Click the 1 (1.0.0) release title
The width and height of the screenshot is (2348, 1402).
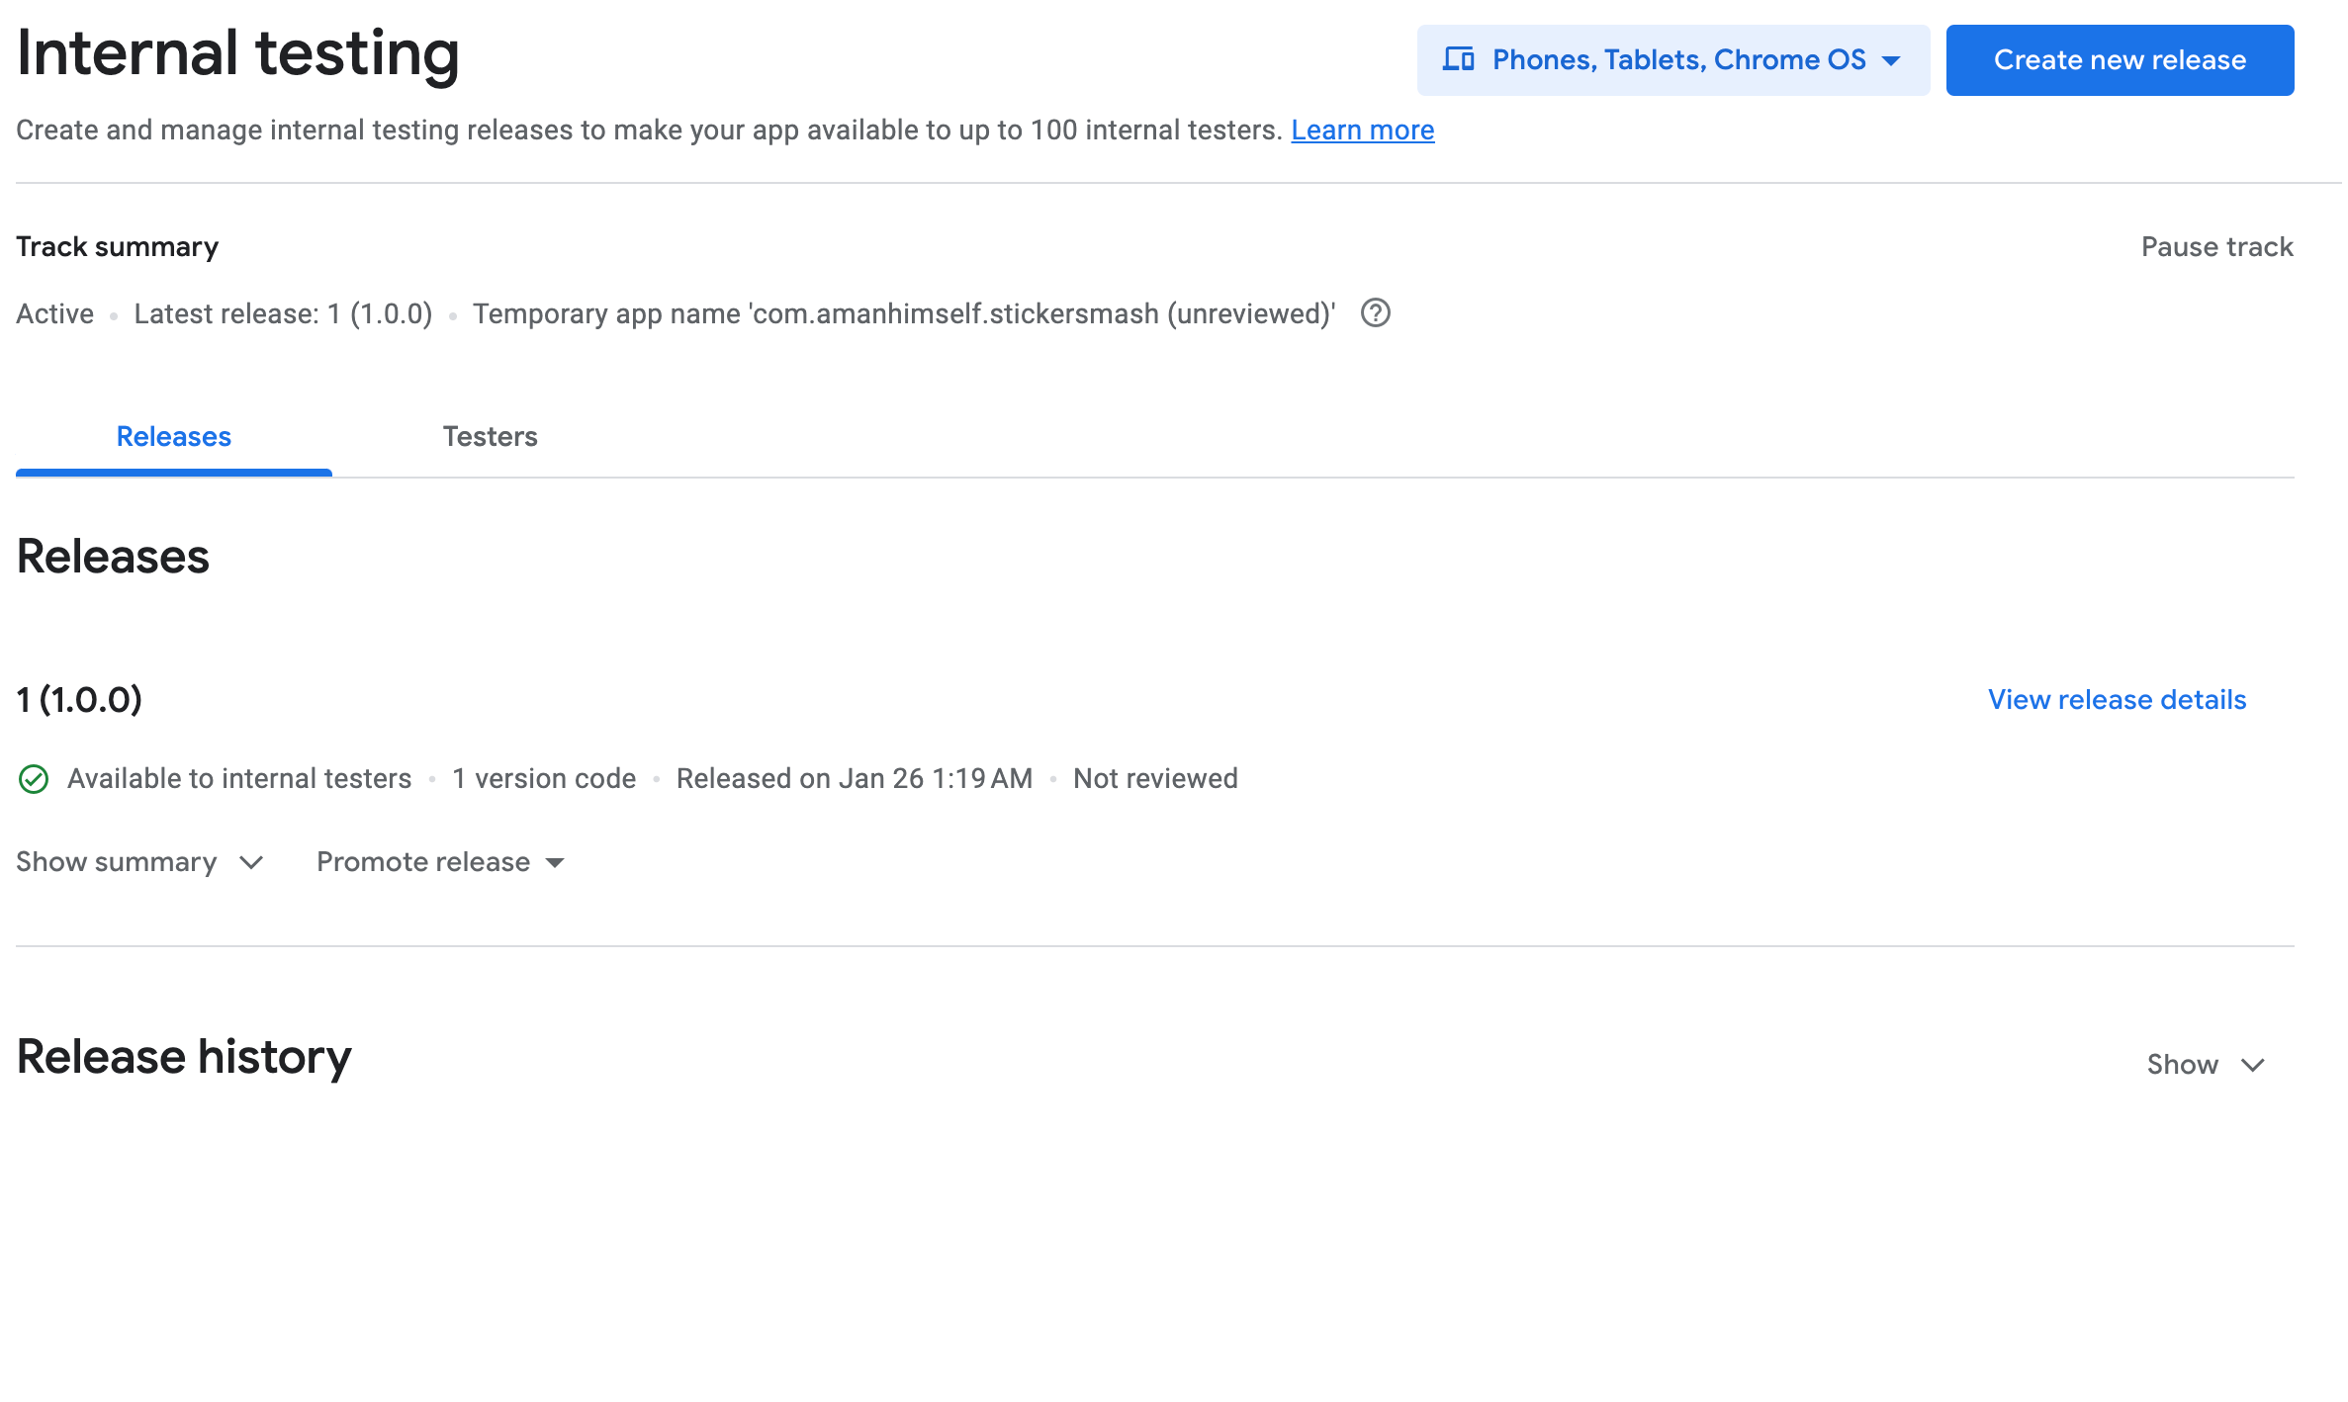(79, 700)
